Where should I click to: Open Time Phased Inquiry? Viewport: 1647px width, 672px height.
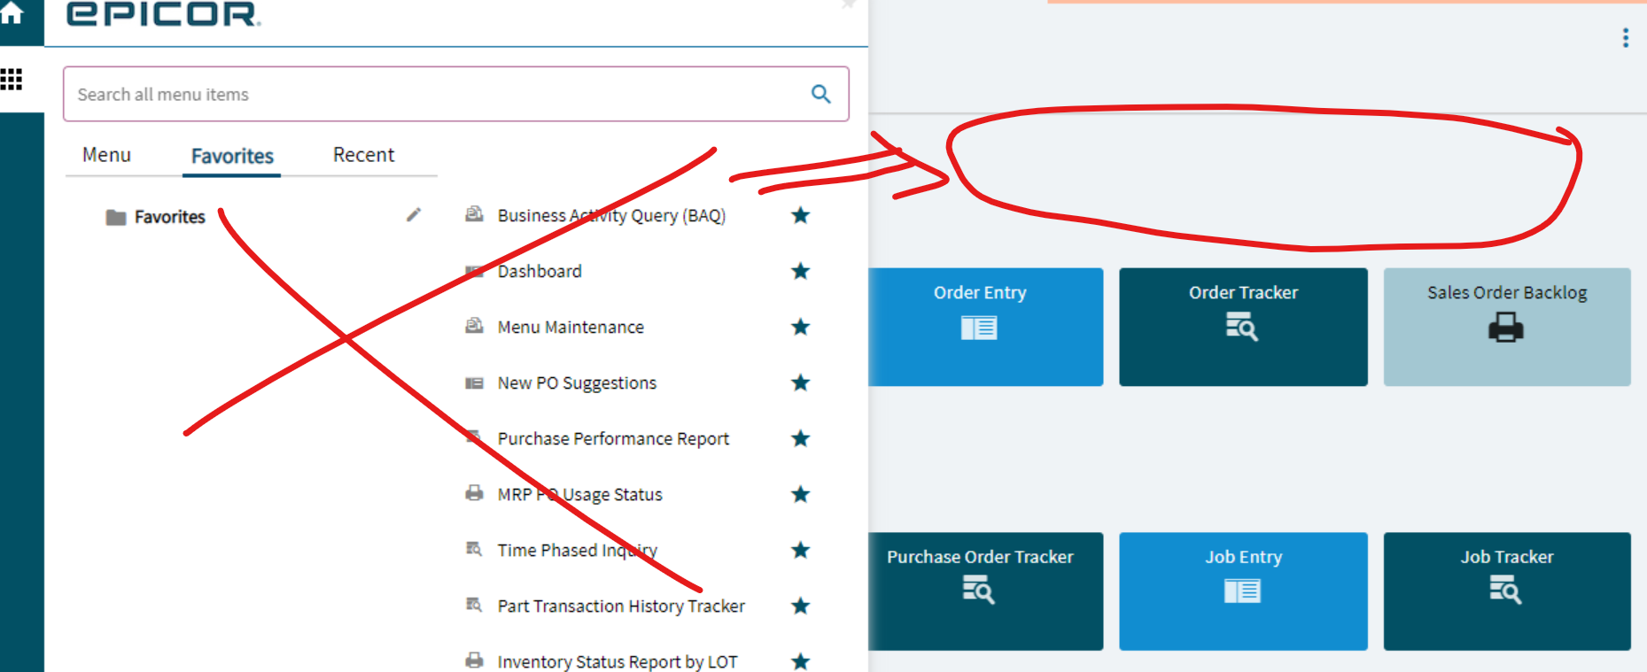click(578, 550)
